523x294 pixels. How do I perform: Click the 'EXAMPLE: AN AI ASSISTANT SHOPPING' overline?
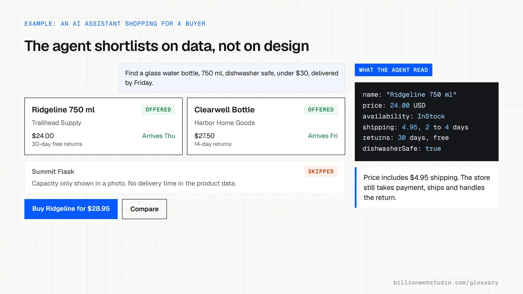[x=115, y=24]
